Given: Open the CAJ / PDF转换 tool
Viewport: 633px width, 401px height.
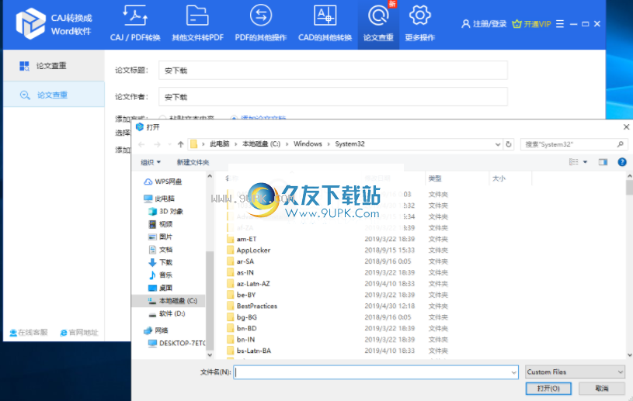Looking at the screenshot, I should tap(135, 24).
